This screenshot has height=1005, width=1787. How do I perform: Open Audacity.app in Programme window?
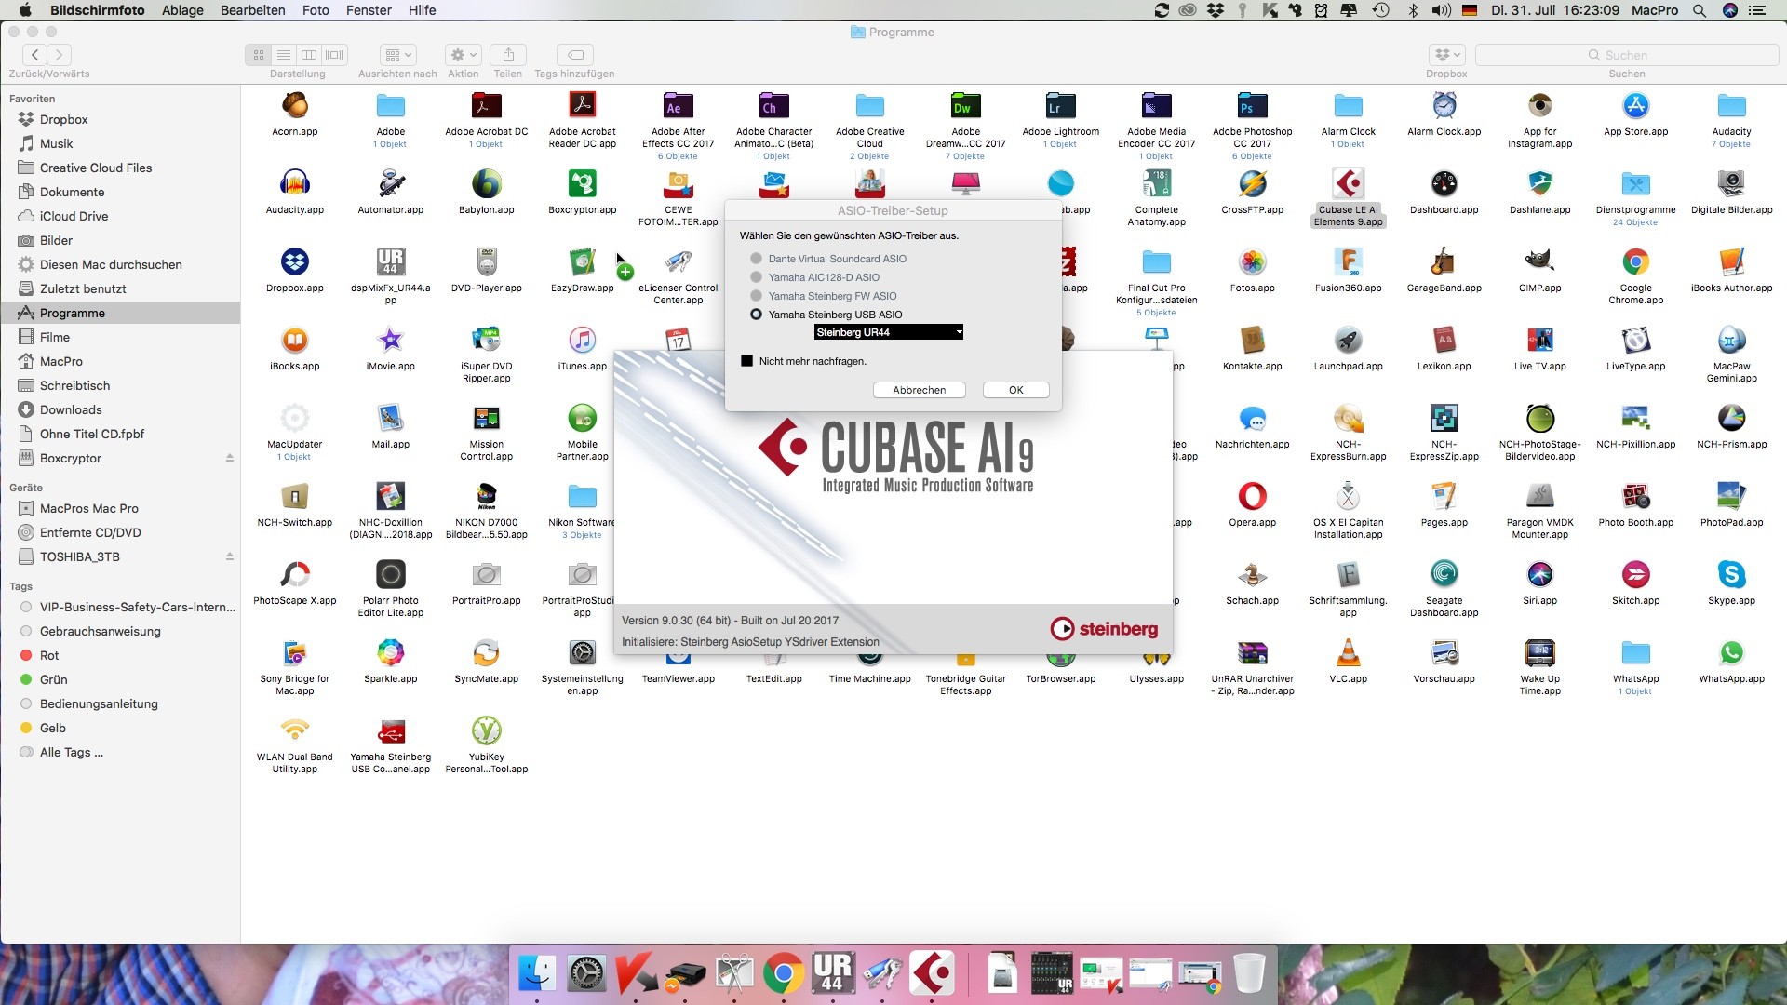point(295,184)
